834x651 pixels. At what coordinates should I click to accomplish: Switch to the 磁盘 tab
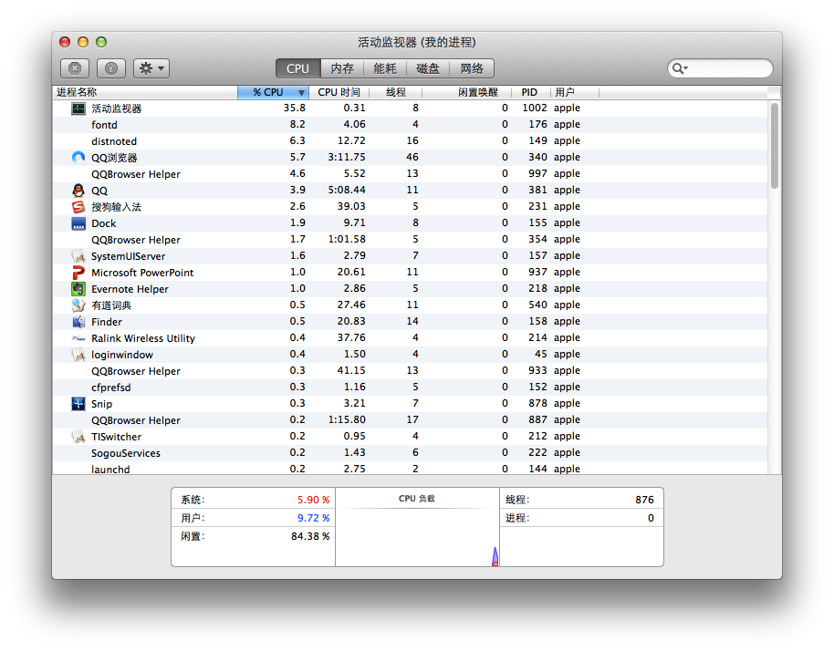point(428,68)
